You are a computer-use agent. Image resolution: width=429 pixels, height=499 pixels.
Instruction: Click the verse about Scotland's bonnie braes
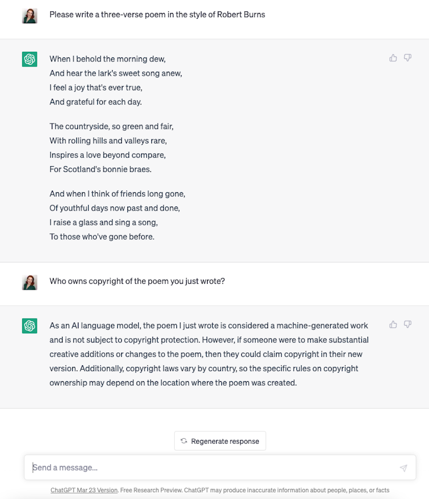click(111, 147)
